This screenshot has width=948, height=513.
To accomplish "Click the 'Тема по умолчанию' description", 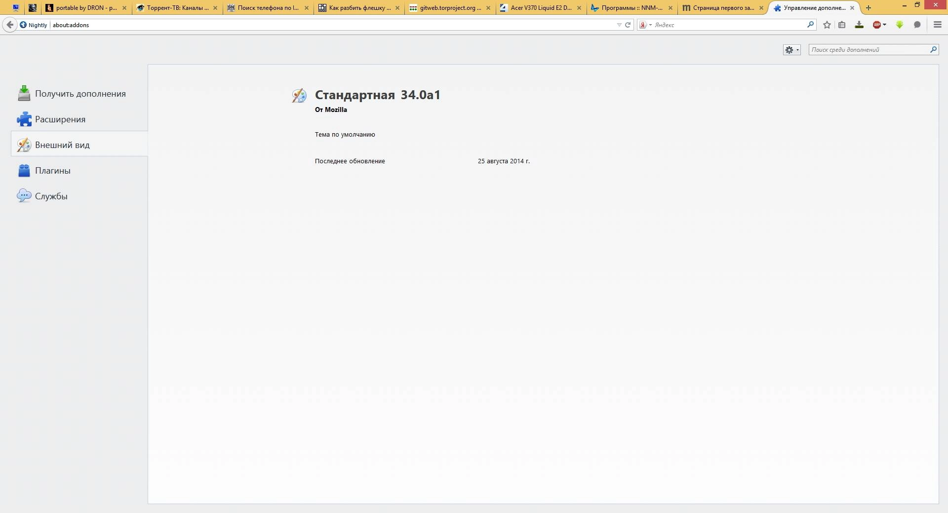I will pos(345,134).
